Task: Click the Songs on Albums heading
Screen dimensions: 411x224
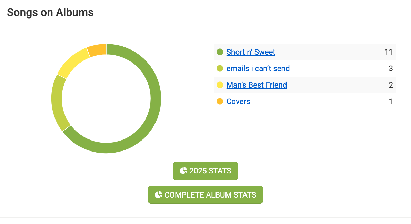Action: click(x=50, y=13)
